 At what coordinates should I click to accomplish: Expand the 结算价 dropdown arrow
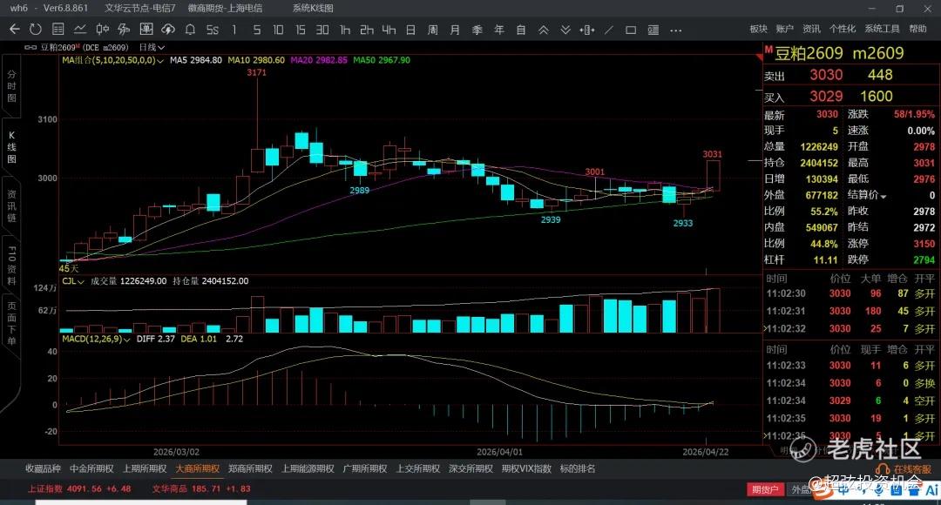pos(883,196)
